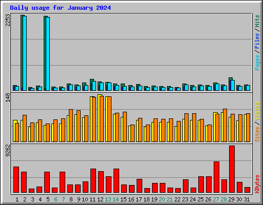Click the red KBytes bar for day 7
The width and height of the screenshot is (263, 205).
point(62,182)
